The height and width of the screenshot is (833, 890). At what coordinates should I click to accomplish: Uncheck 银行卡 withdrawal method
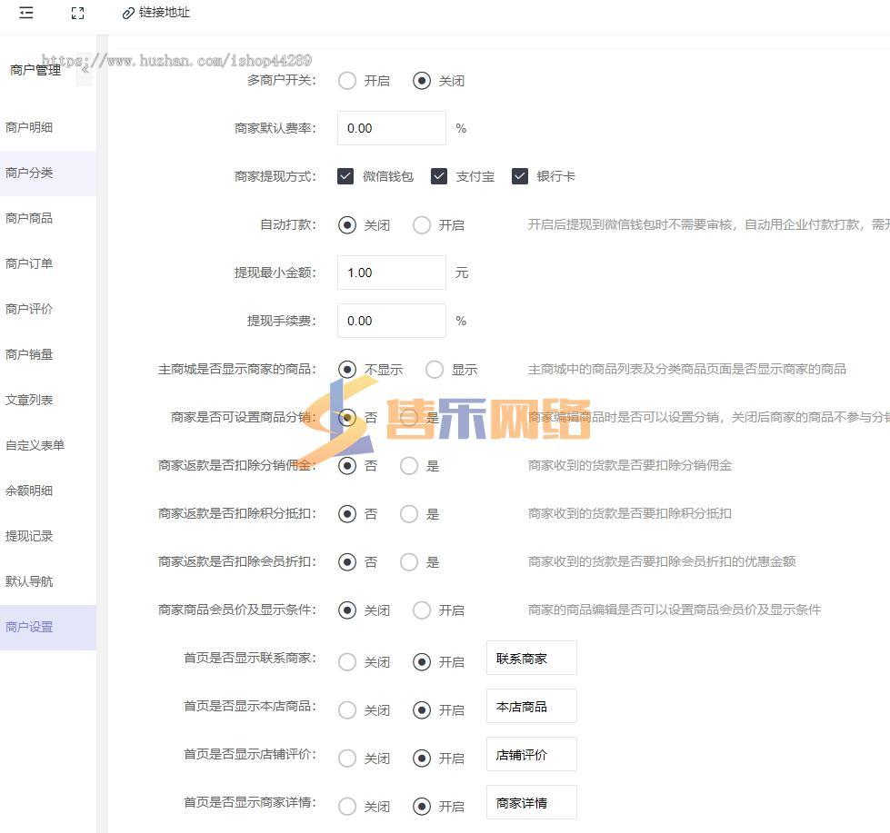click(520, 176)
